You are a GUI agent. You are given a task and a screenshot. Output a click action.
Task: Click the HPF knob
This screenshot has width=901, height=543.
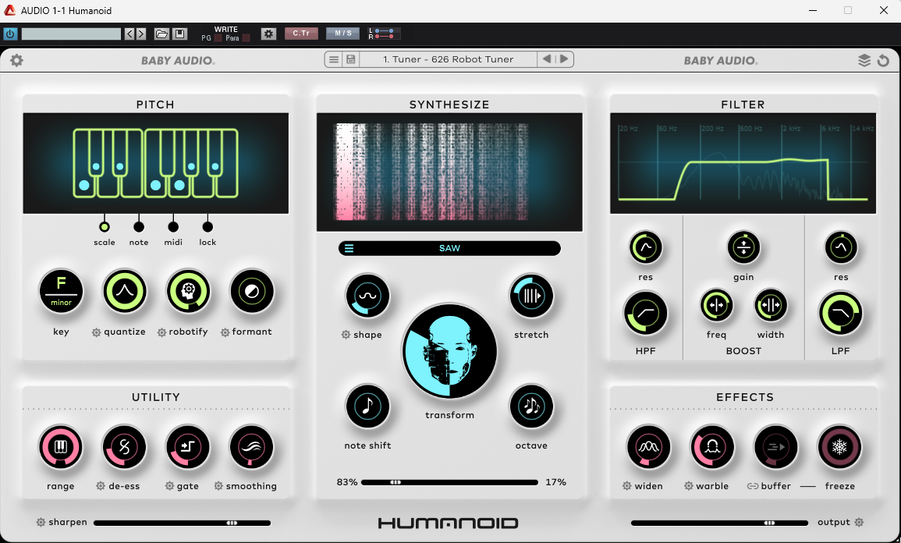[645, 314]
